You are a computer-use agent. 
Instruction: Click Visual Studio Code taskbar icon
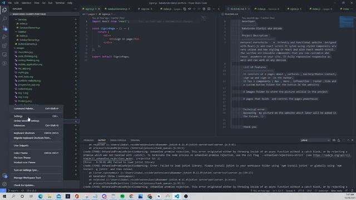177,196
